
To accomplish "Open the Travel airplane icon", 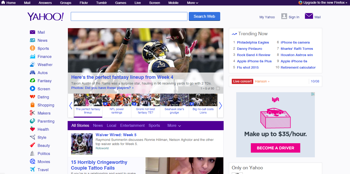I will coord(33,170).
